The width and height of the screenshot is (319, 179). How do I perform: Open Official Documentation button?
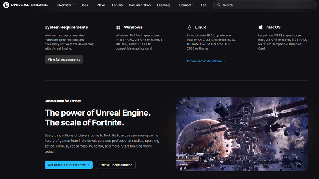pyautogui.click(x=116, y=165)
